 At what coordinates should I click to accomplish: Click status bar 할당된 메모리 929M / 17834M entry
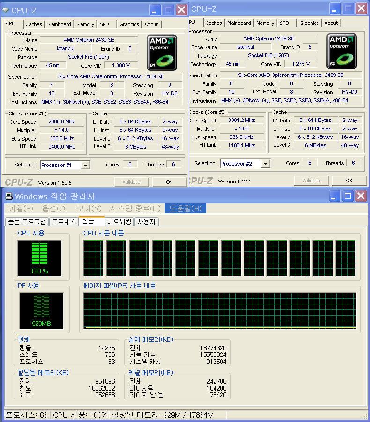click(x=163, y=415)
